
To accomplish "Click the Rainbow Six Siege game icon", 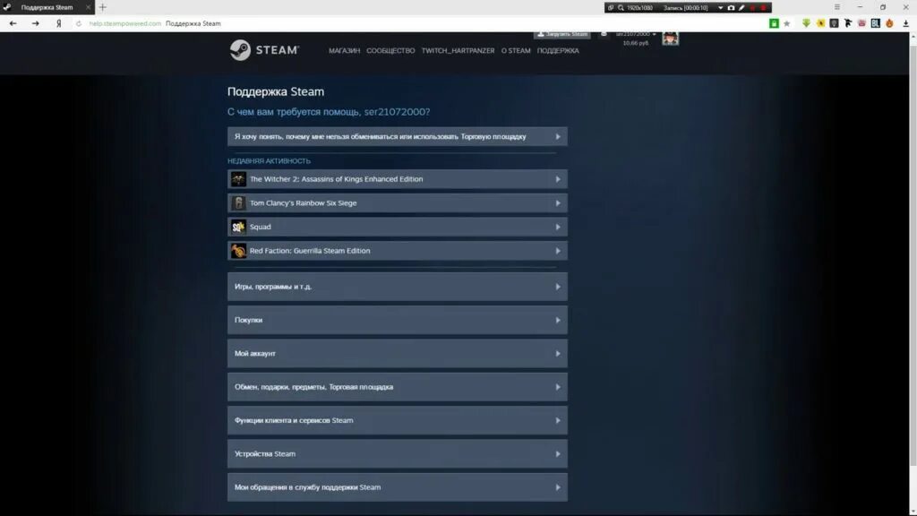I will click(x=238, y=203).
